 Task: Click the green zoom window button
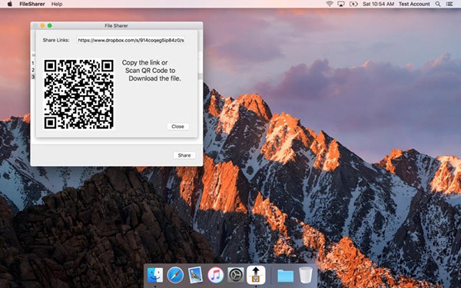(x=50, y=25)
